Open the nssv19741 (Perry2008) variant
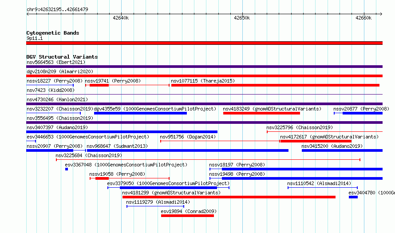 [x=113, y=81]
